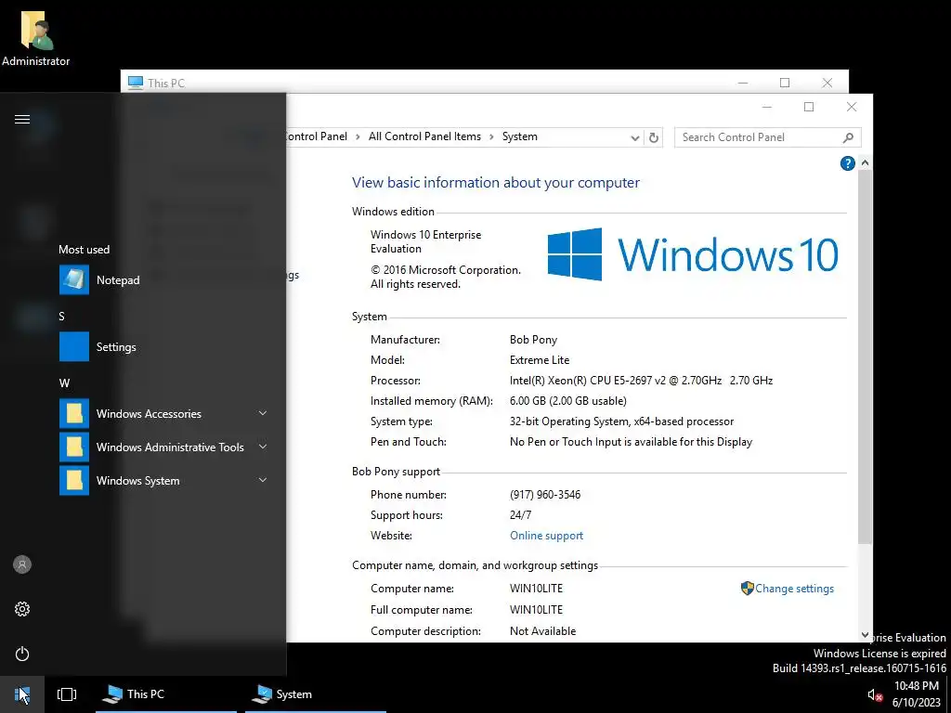Click the 6.00 GB installed memory value
This screenshot has width=951, height=713.
(x=568, y=401)
